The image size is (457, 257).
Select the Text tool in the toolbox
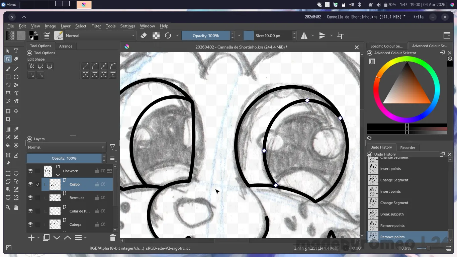tap(16, 51)
